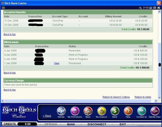Open the Bank dollar icon
162x127 pixels.
115,111
